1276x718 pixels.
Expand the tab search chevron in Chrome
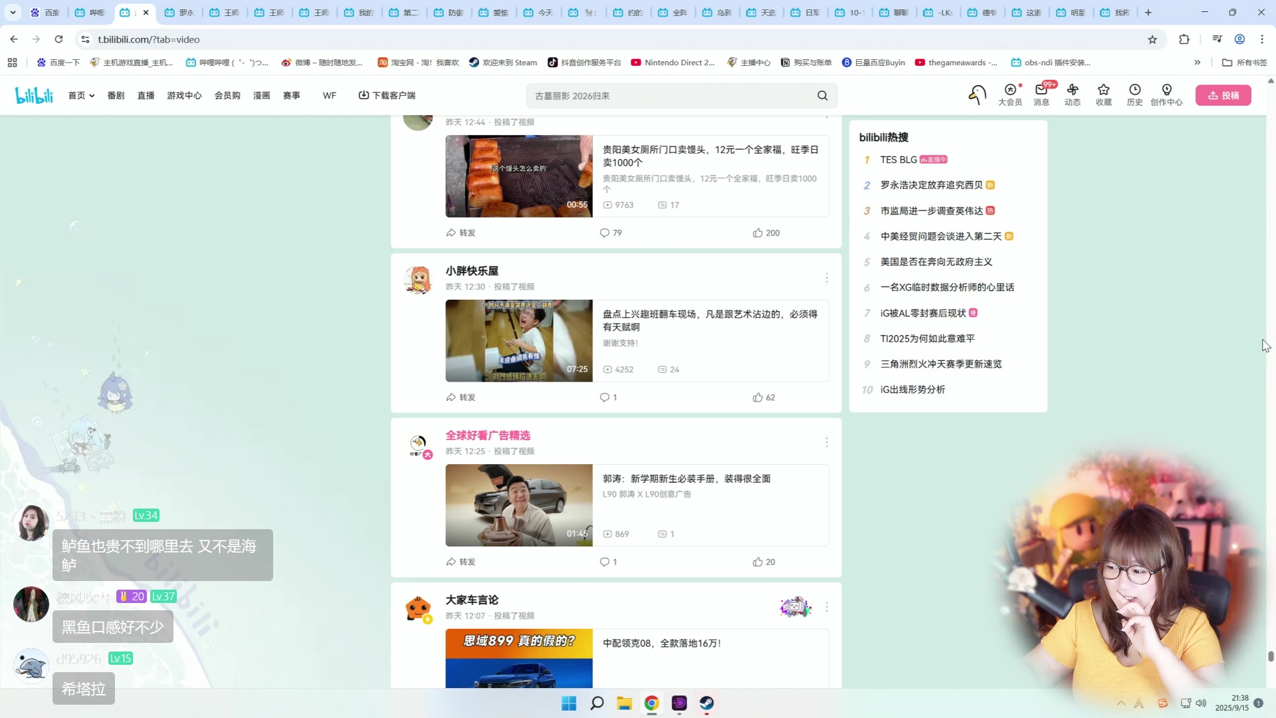13,13
